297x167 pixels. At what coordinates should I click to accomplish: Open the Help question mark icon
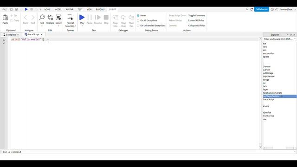coord(272,9)
